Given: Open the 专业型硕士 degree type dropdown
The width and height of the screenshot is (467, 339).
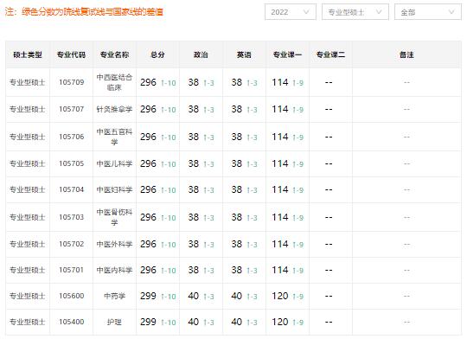Looking at the screenshot, I should (x=355, y=12).
